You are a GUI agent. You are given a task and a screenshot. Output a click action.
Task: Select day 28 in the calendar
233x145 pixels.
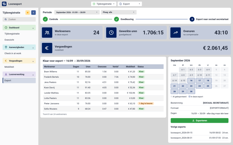tap(174, 92)
